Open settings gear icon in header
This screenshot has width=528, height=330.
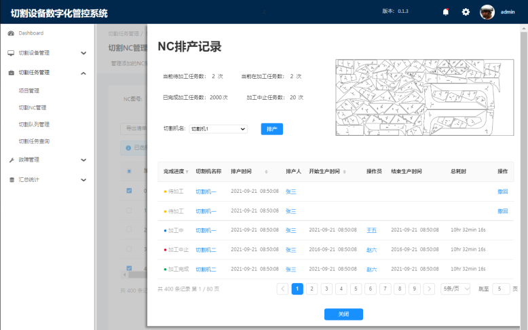(466, 12)
